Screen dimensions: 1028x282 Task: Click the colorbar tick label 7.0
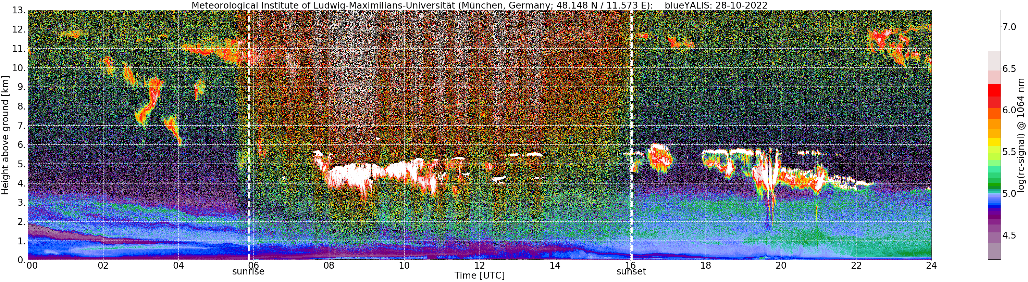pos(1009,27)
